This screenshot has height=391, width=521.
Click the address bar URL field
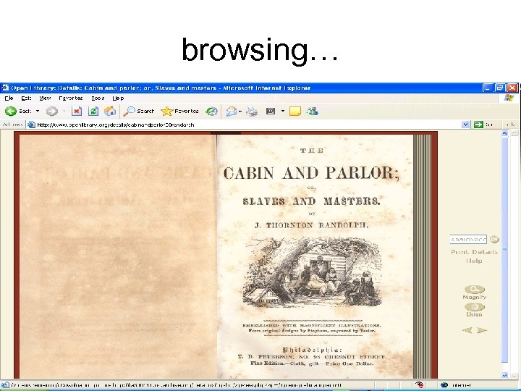(245, 125)
